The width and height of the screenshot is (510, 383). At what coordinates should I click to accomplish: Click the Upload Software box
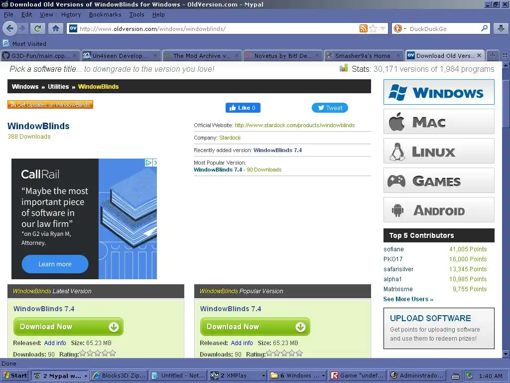click(439, 328)
